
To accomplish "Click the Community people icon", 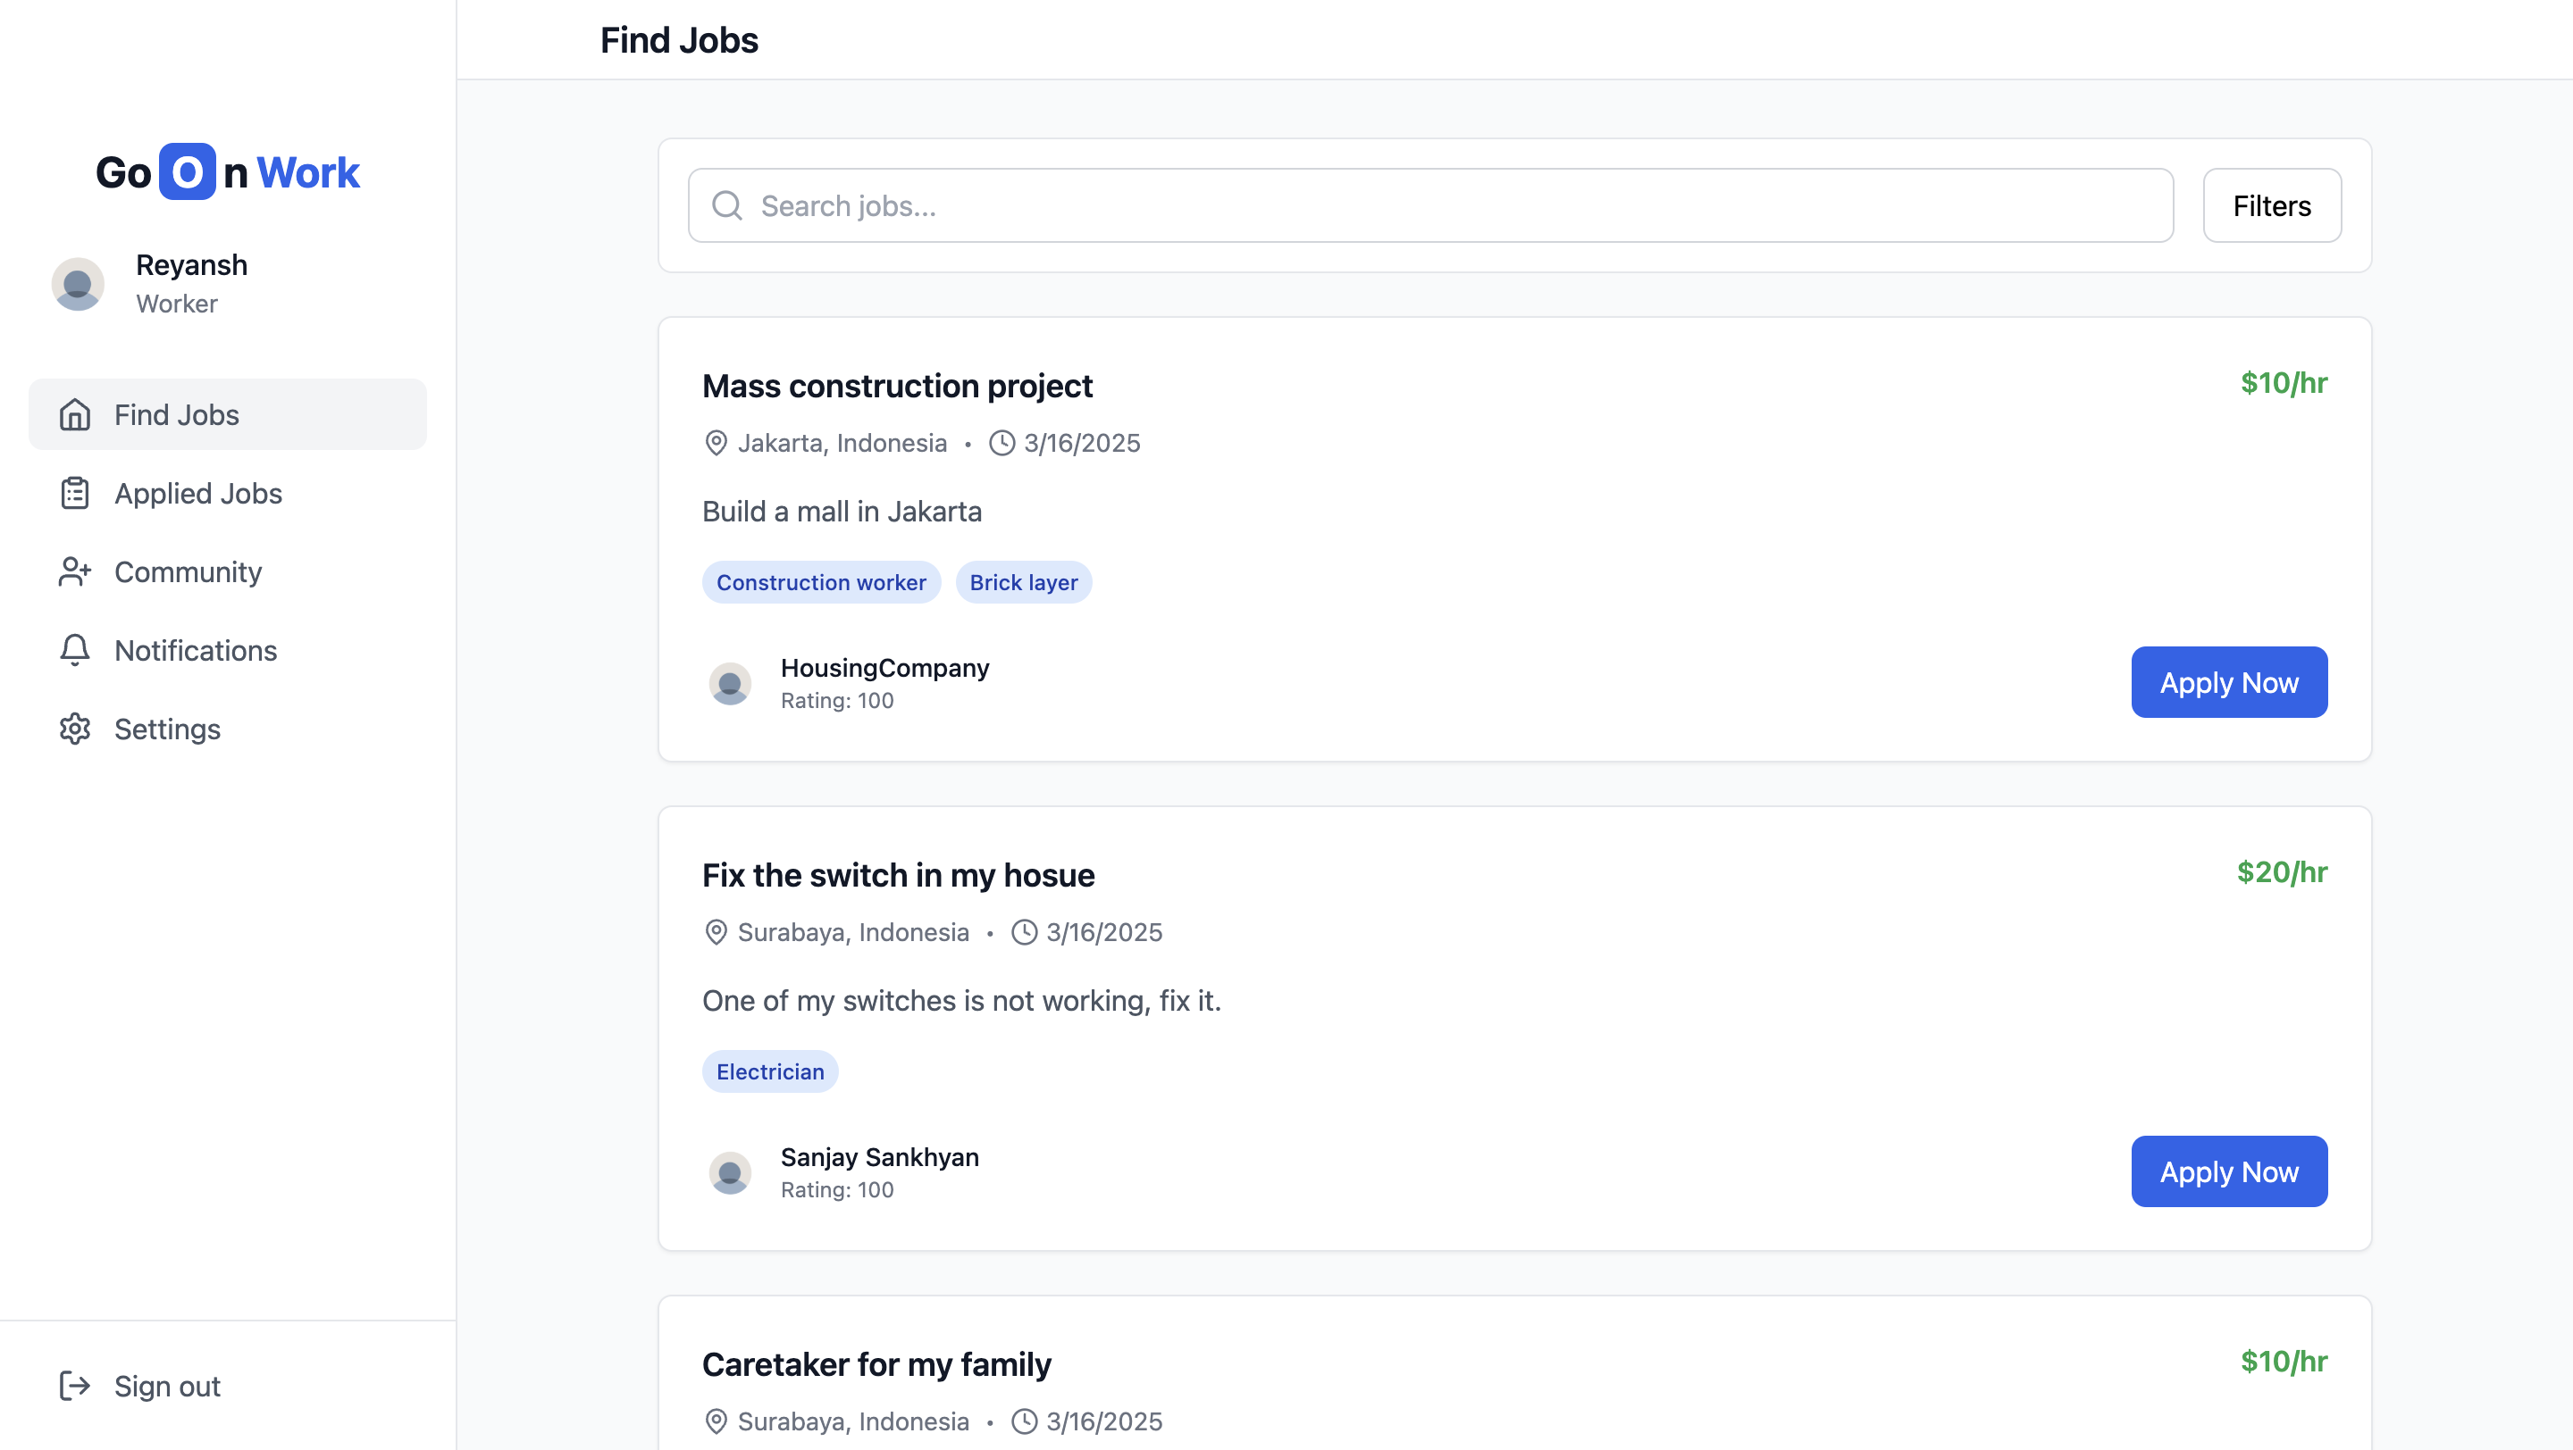I will pos(75,571).
